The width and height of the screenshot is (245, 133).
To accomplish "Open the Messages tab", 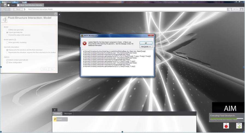I will coord(68,113).
